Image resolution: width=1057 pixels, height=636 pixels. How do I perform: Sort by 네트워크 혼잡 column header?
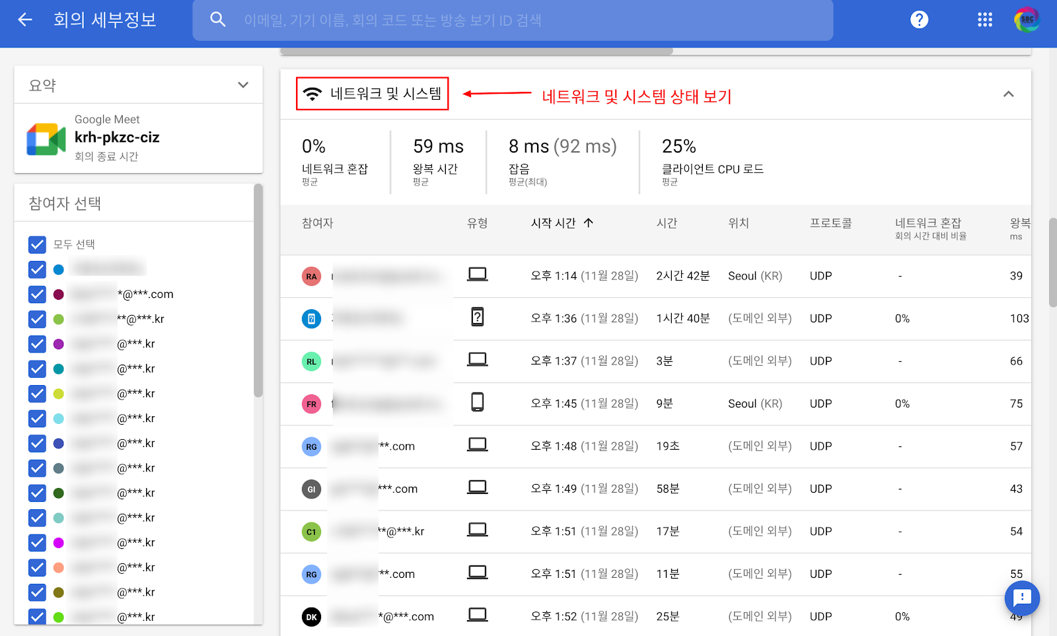(x=928, y=223)
